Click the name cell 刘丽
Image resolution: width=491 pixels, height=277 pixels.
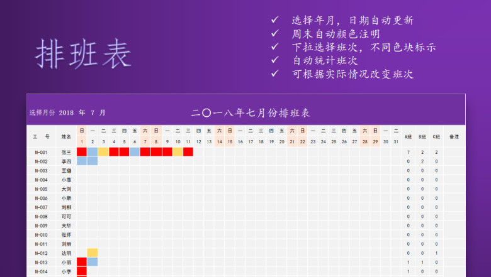66,244
